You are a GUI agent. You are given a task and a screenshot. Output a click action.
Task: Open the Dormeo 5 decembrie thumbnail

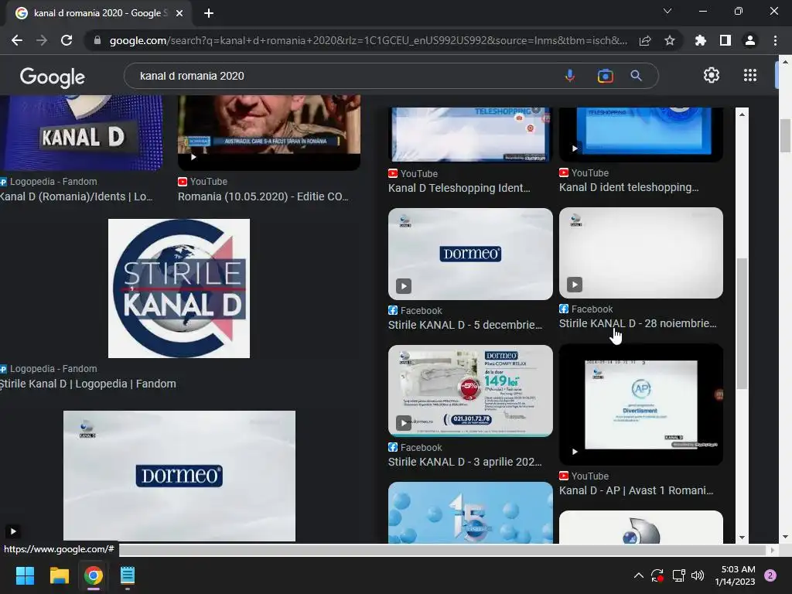tap(470, 254)
